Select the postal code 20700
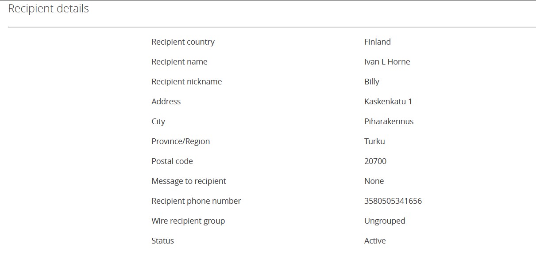Viewport: 536px width, 259px height. (375, 161)
